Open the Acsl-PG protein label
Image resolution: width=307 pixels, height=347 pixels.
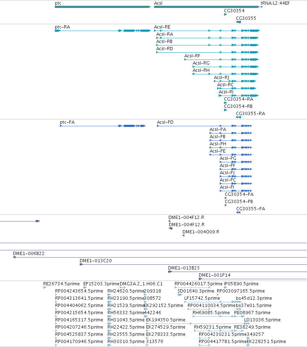(228, 158)
